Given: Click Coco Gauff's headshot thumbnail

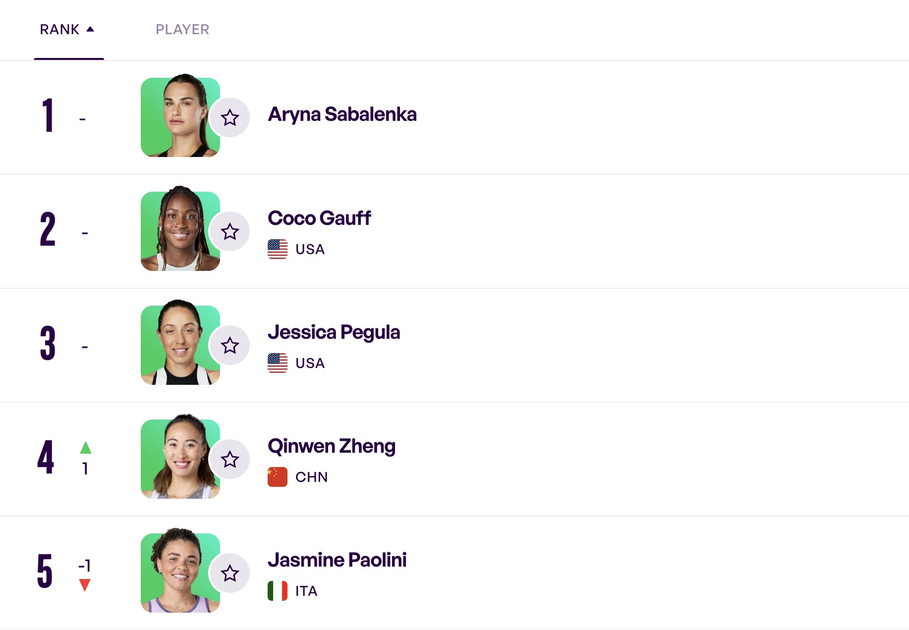Looking at the screenshot, I should point(180,231).
